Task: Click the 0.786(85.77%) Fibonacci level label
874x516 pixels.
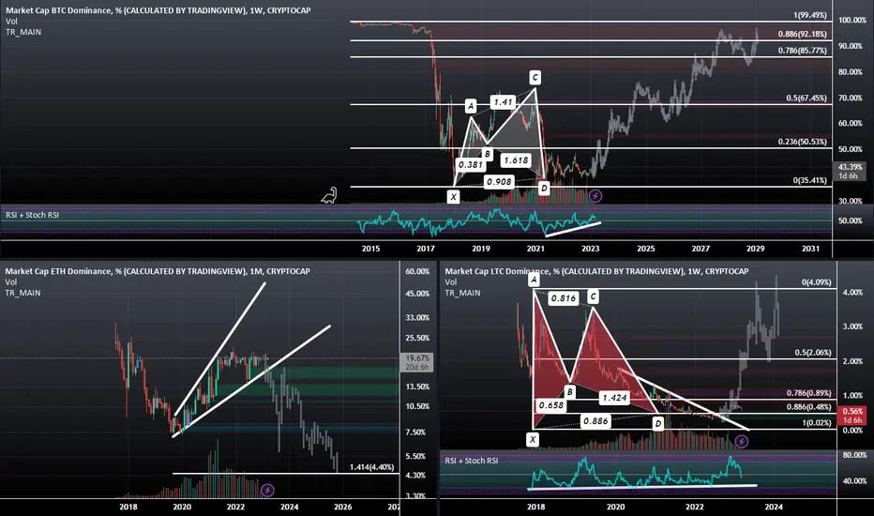Action: [803, 51]
